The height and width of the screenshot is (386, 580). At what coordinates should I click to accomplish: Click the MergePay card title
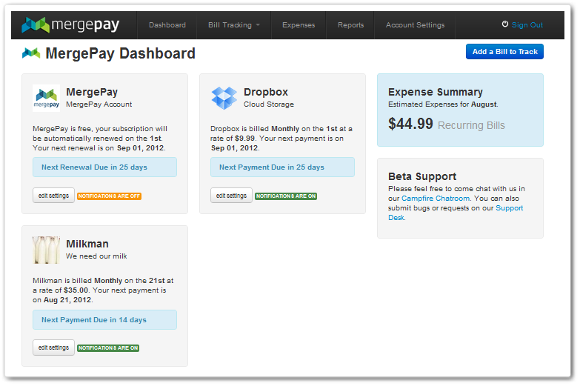coord(92,92)
